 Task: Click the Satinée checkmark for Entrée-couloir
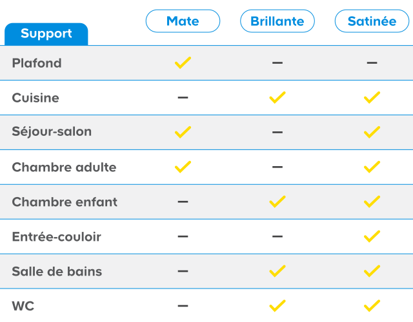point(372,236)
